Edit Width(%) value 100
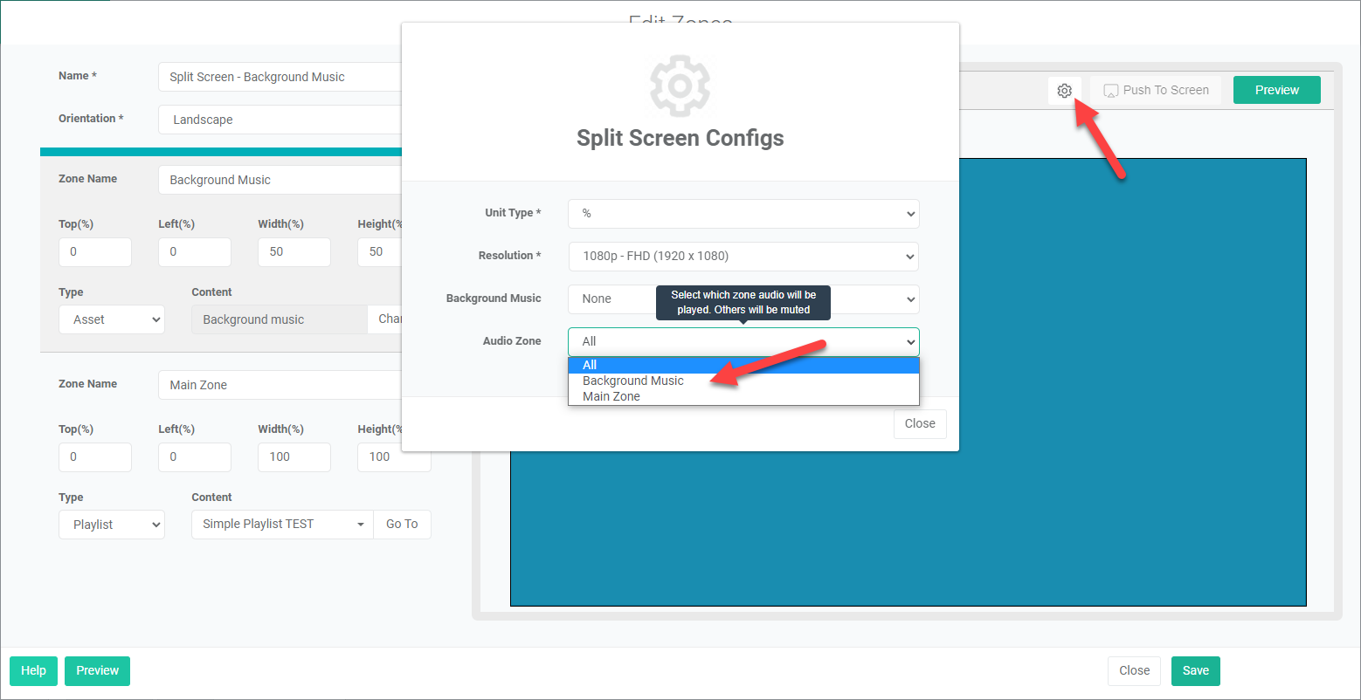 pyautogui.click(x=294, y=456)
